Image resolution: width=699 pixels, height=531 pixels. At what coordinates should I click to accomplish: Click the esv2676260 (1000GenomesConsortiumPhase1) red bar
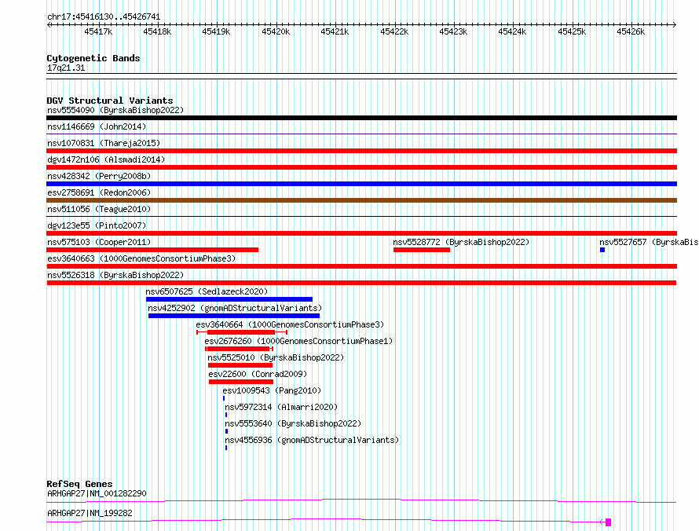[239, 349]
